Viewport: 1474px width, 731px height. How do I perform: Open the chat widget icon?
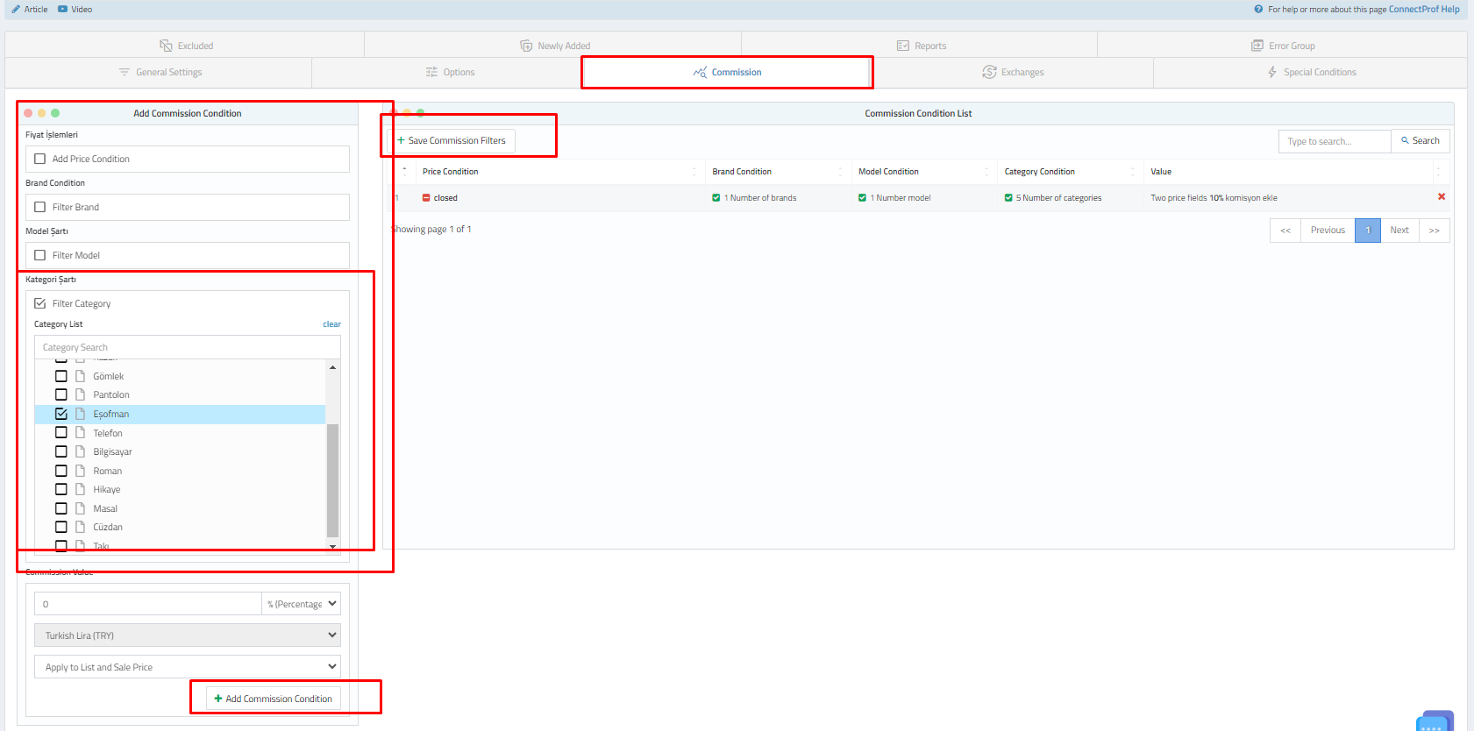[x=1434, y=721]
